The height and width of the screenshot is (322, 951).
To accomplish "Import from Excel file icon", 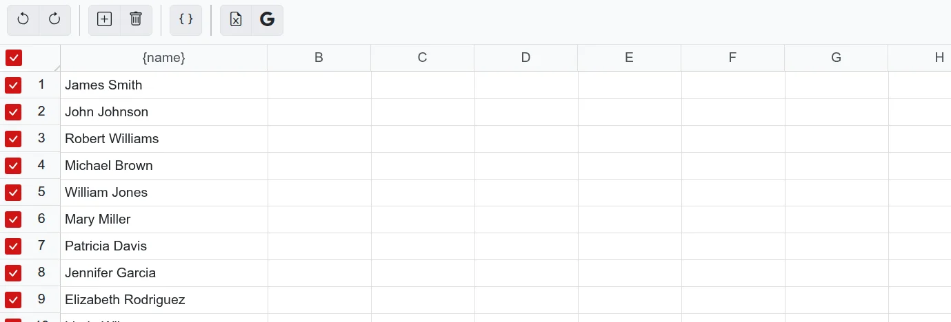I will 236,19.
